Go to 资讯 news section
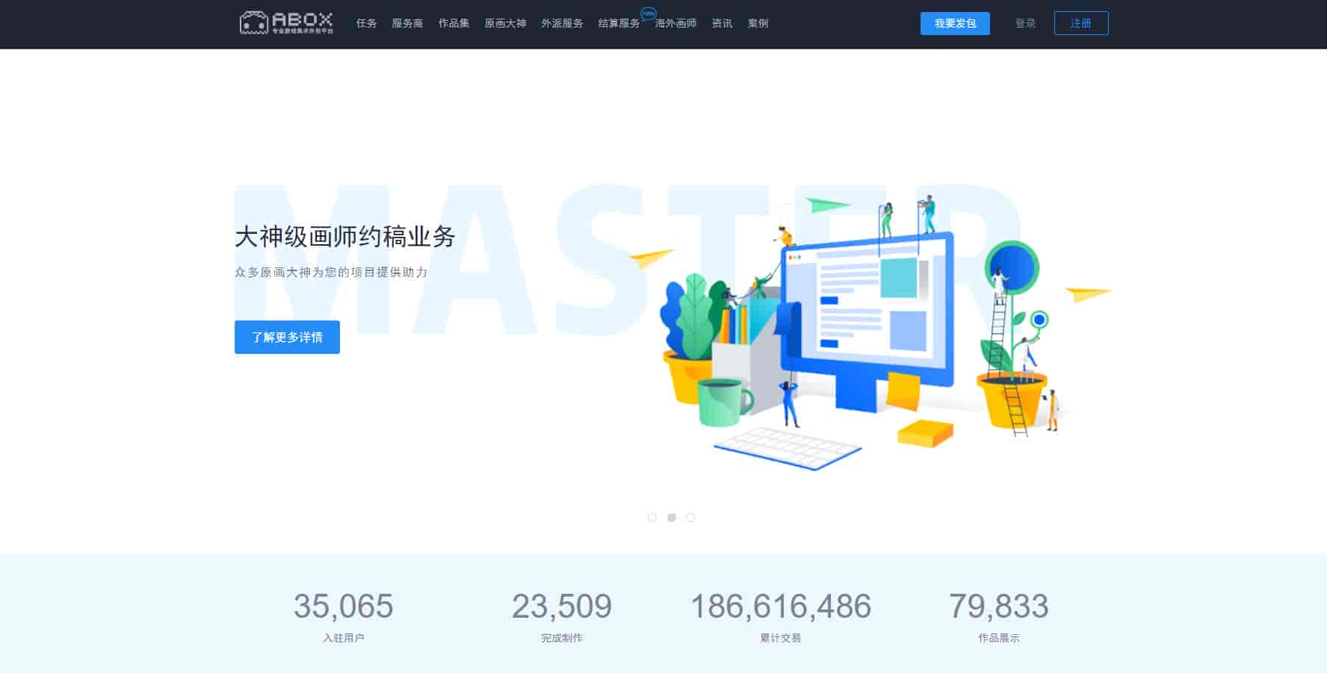1327x673 pixels. (x=722, y=23)
